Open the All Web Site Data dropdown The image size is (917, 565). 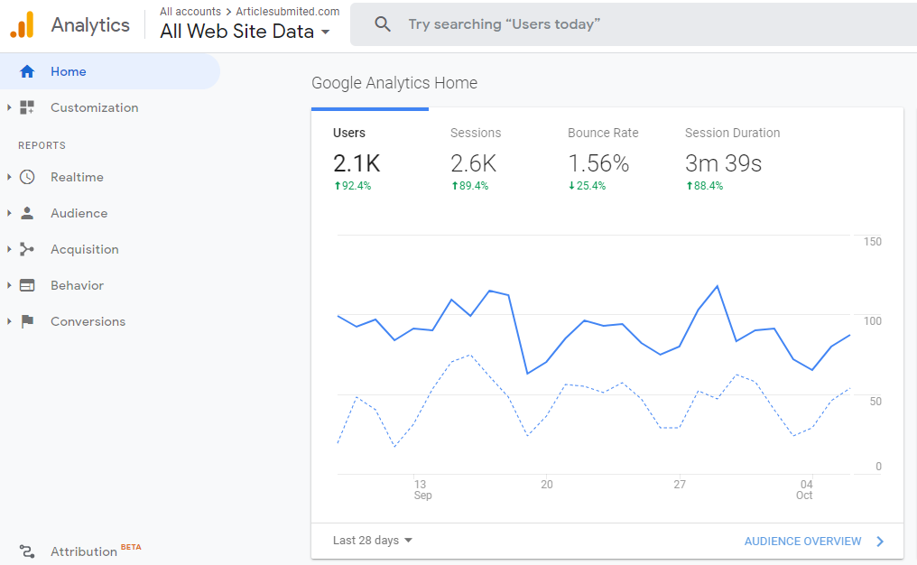point(245,32)
